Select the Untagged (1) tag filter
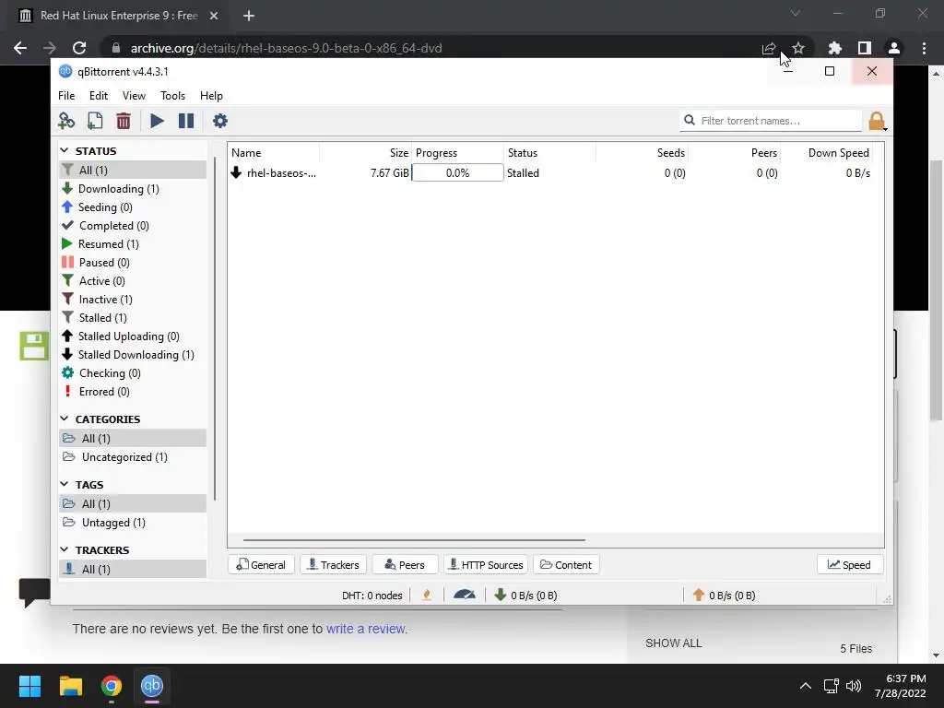Screen dimensions: 944x708 pyautogui.click(x=133, y=523)
